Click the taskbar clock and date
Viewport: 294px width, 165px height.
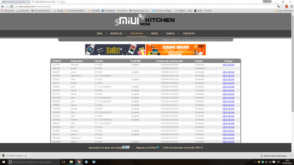coord(287,162)
